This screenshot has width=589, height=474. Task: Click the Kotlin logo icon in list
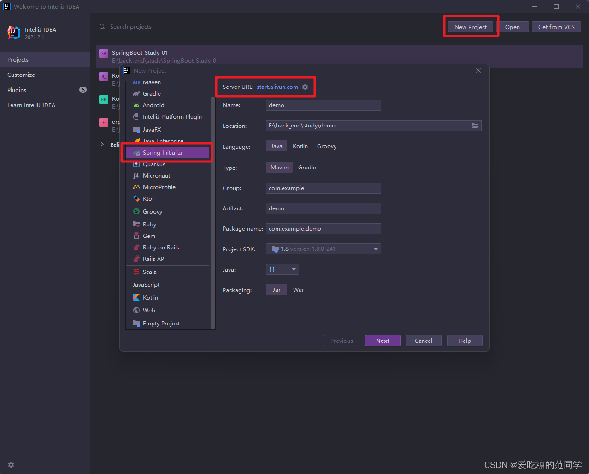136,298
